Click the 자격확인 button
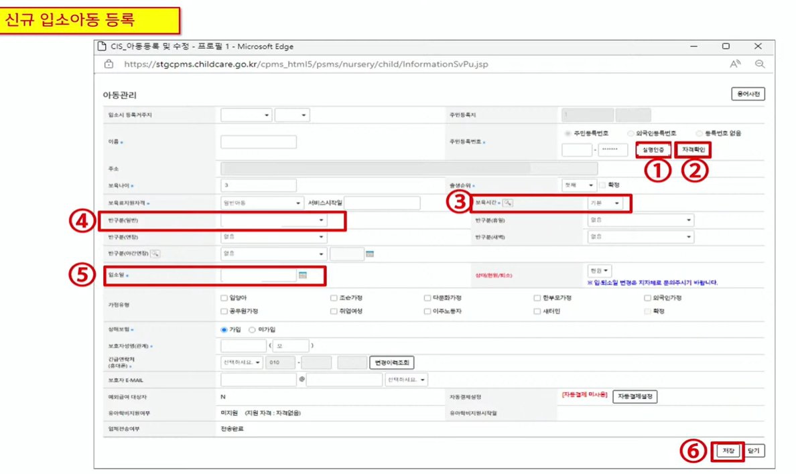 coord(693,150)
